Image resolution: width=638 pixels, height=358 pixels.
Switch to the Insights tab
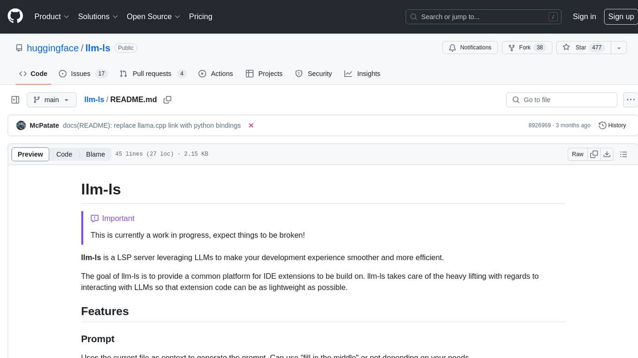tap(362, 74)
